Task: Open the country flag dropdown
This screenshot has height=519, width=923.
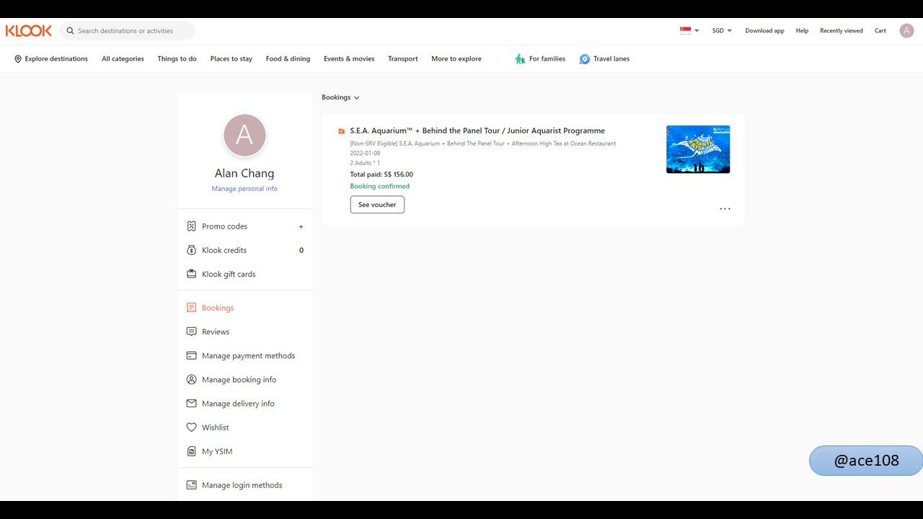Action: click(x=690, y=30)
